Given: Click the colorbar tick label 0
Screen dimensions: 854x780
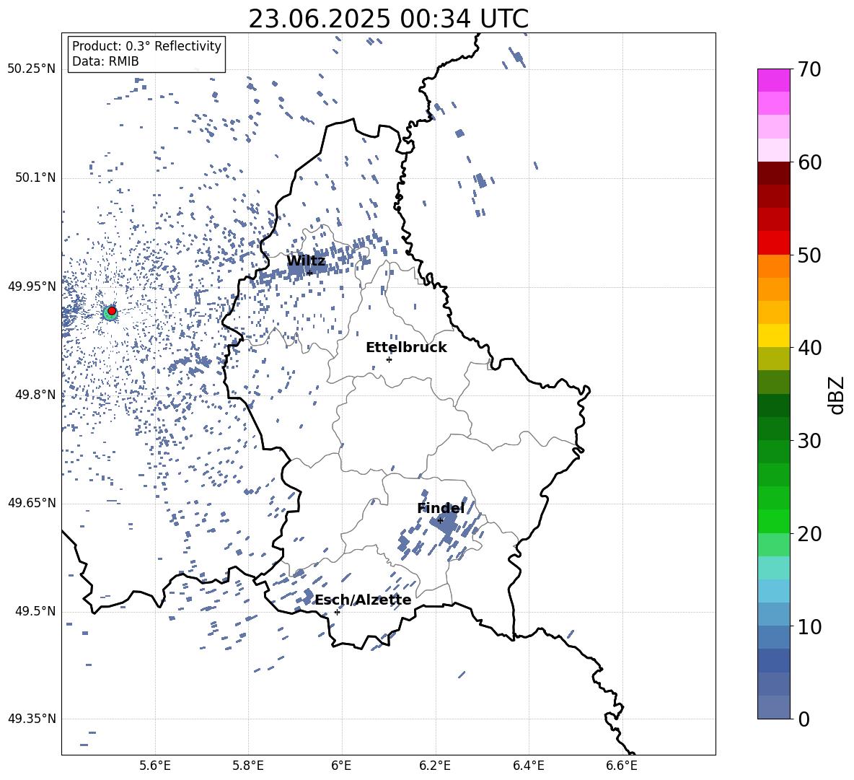Looking at the screenshot, I should tap(804, 719).
